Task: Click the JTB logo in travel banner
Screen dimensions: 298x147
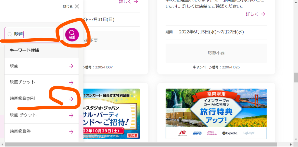Action: (182, 133)
